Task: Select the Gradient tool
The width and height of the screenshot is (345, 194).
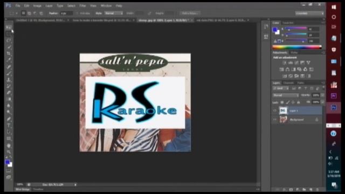Action: [9, 99]
